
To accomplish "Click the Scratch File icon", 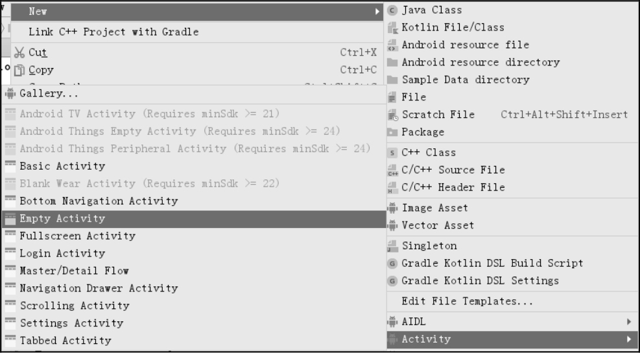I will tap(392, 115).
